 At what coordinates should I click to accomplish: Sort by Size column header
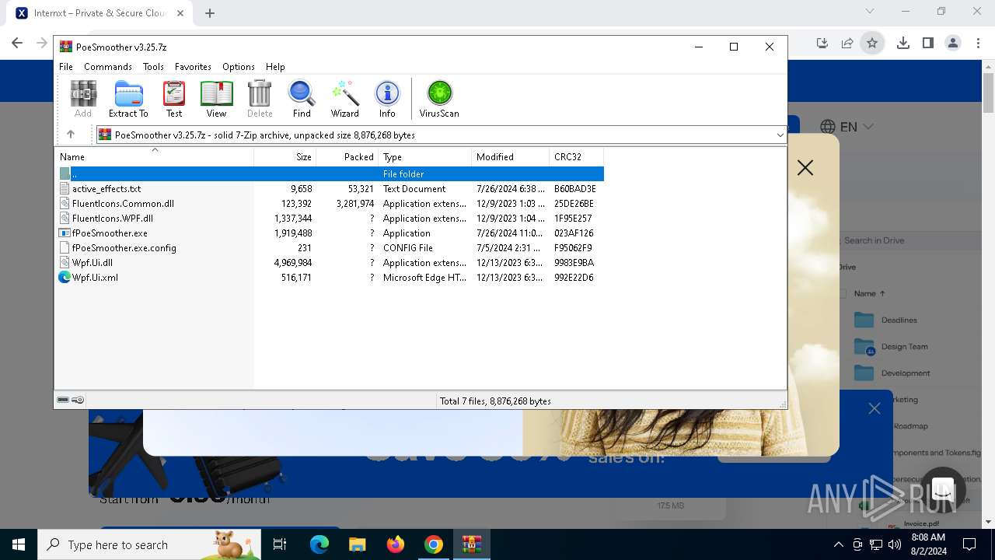[x=285, y=157]
